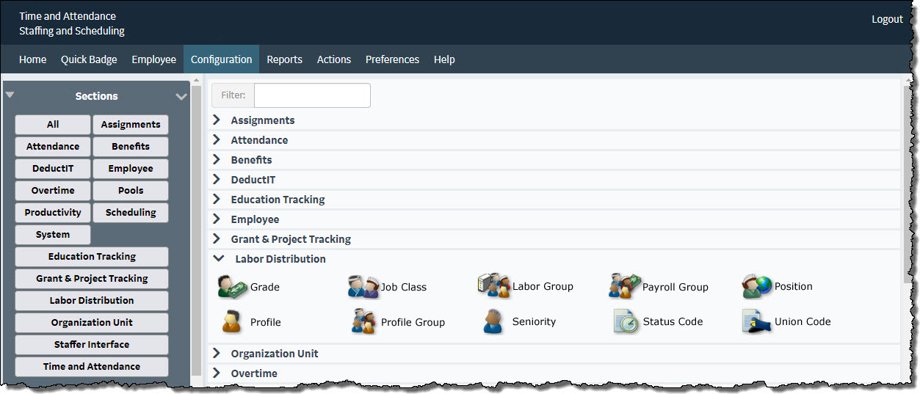The height and width of the screenshot is (394, 920).
Task: Collapse the Labor Distribution section
Action: pyautogui.click(x=218, y=259)
